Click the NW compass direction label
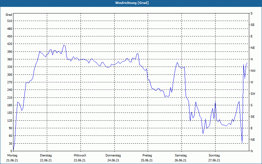262x164 pixels. tap(253, 71)
